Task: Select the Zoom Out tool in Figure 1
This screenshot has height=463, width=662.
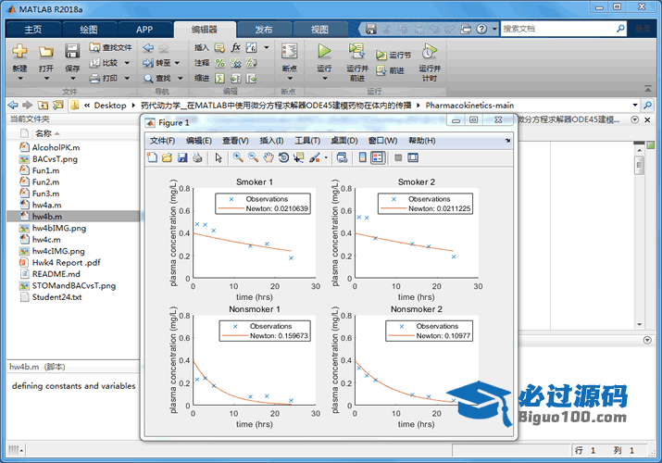Action: point(254,157)
